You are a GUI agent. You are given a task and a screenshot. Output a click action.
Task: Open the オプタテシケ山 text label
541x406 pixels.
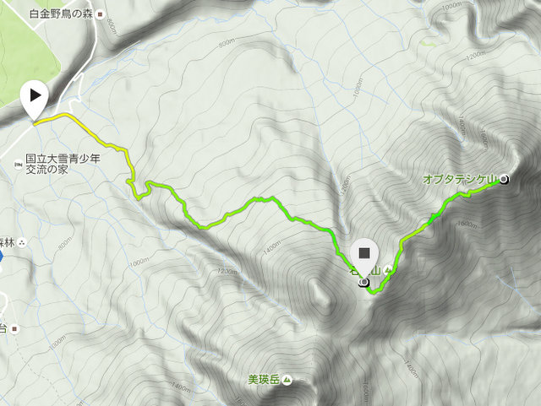(x=460, y=180)
